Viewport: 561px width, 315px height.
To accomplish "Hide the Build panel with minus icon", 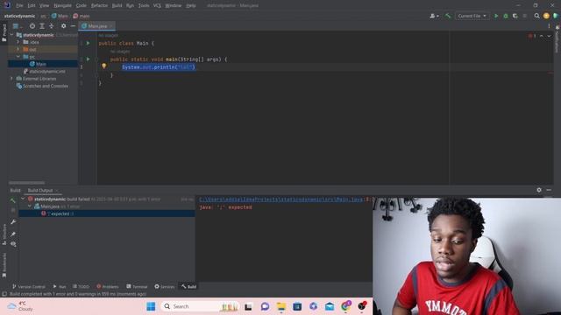I will point(549,190).
